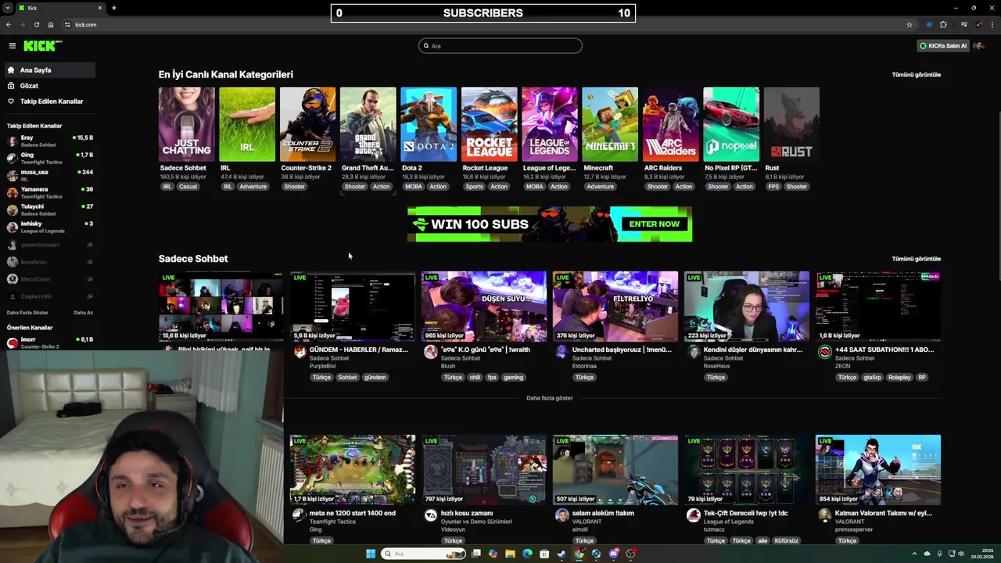Click Daha fazla göster under streams

[550, 398]
